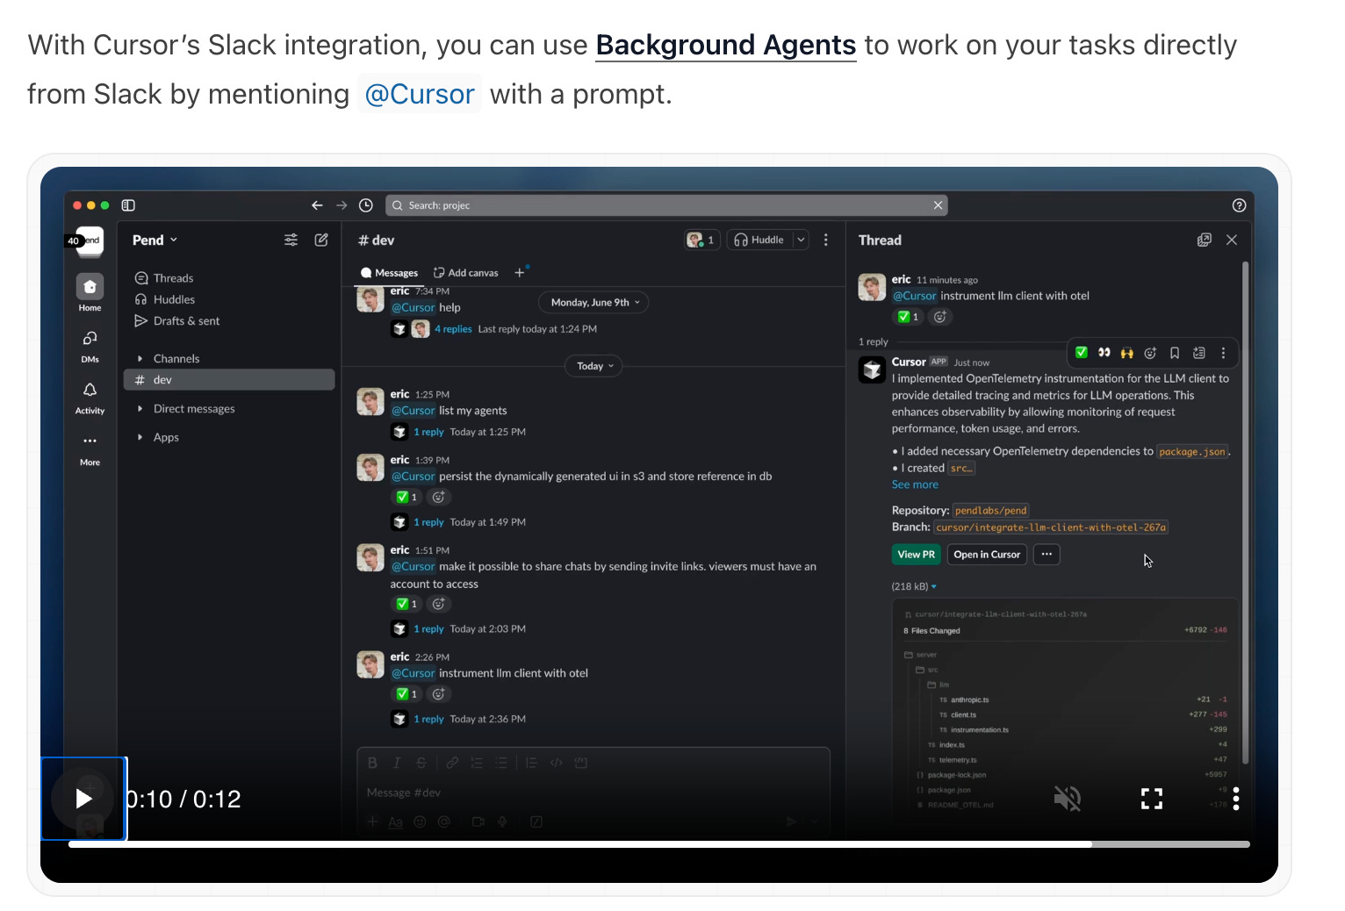Add reaction beside Thread checkmark
Image resolution: width=1345 pixels, height=911 pixels.
(x=940, y=317)
